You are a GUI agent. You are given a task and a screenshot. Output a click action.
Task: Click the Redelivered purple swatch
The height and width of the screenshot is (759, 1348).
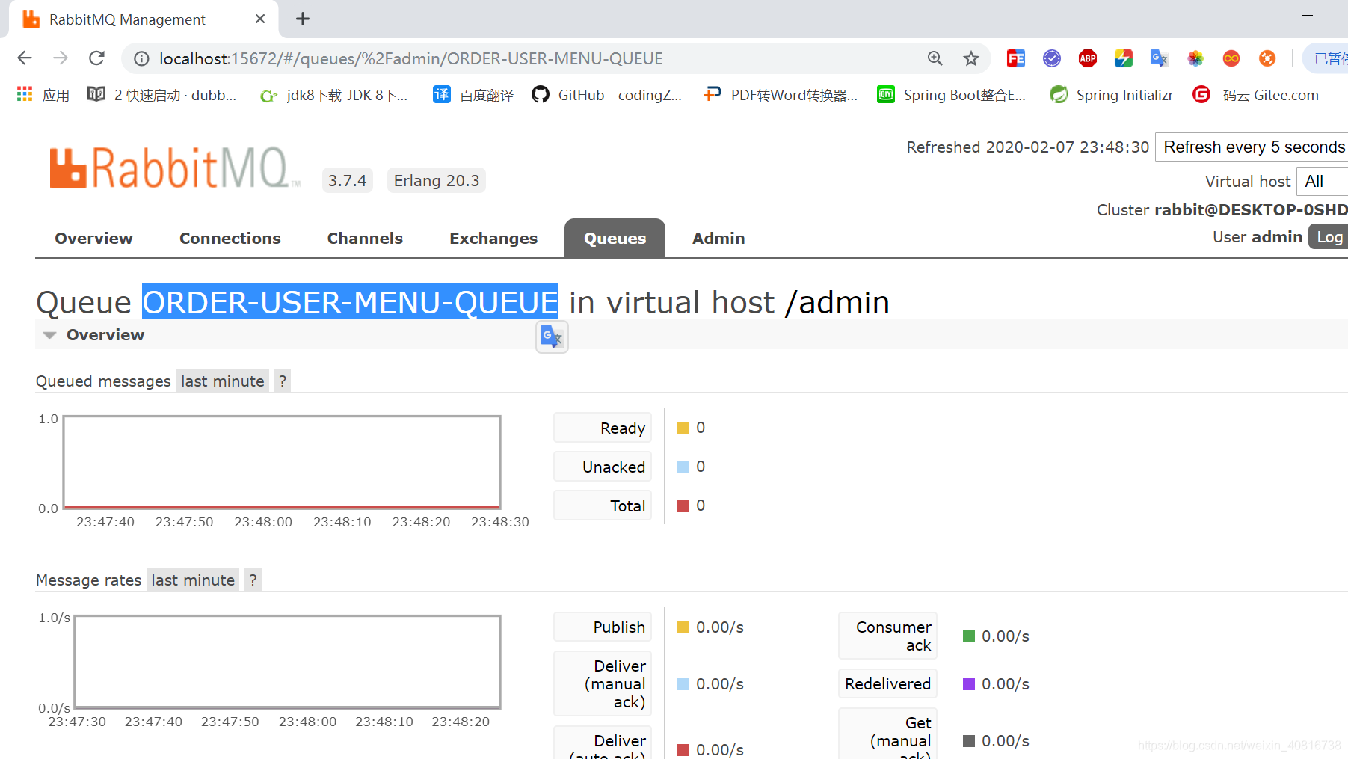tap(969, 684)
